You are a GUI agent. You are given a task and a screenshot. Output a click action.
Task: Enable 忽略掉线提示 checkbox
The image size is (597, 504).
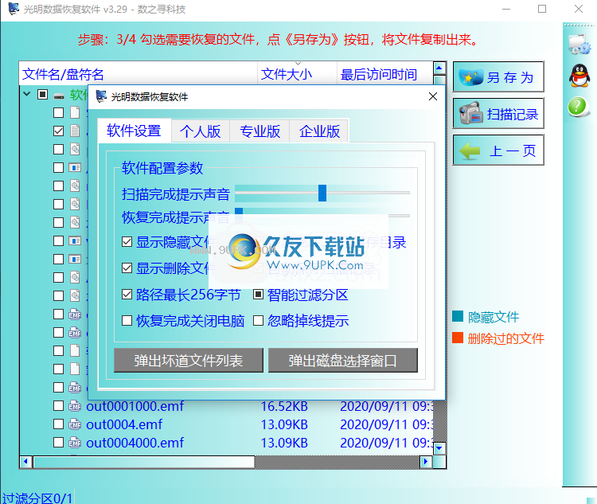pyautogui.click(x=258, y=321)
